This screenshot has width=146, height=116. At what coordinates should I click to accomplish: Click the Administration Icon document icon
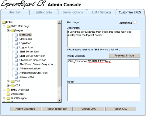point(16,69)
